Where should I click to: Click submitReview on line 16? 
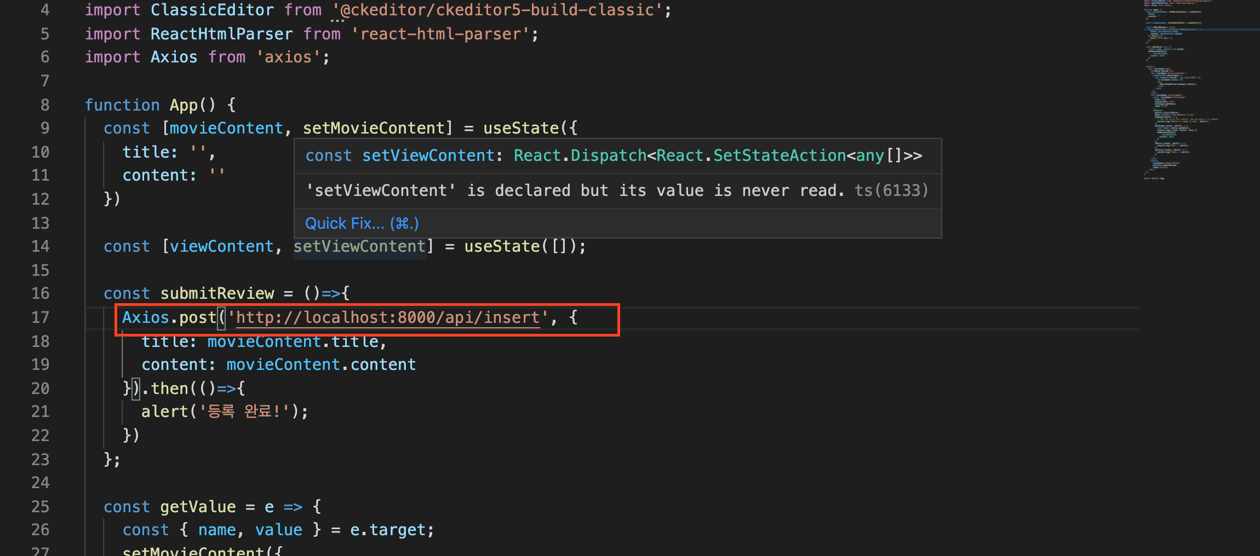[x=217, y=293]
